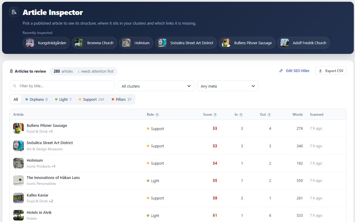Select the Light filter tab
Screen dimensions: 355x222
(63, 99)
